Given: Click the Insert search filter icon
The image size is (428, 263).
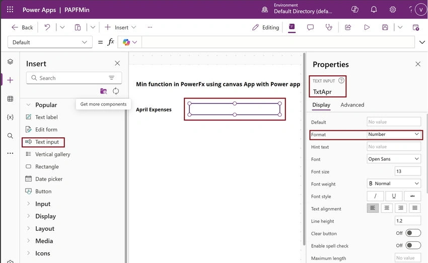Looking at the screenshot, I should tap(112, 78).
